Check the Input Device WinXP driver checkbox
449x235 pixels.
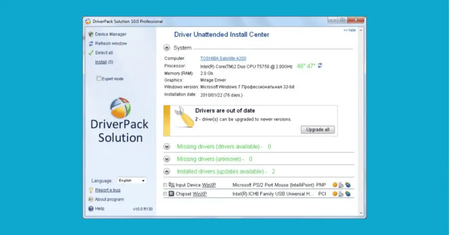[x=165, y=184]
